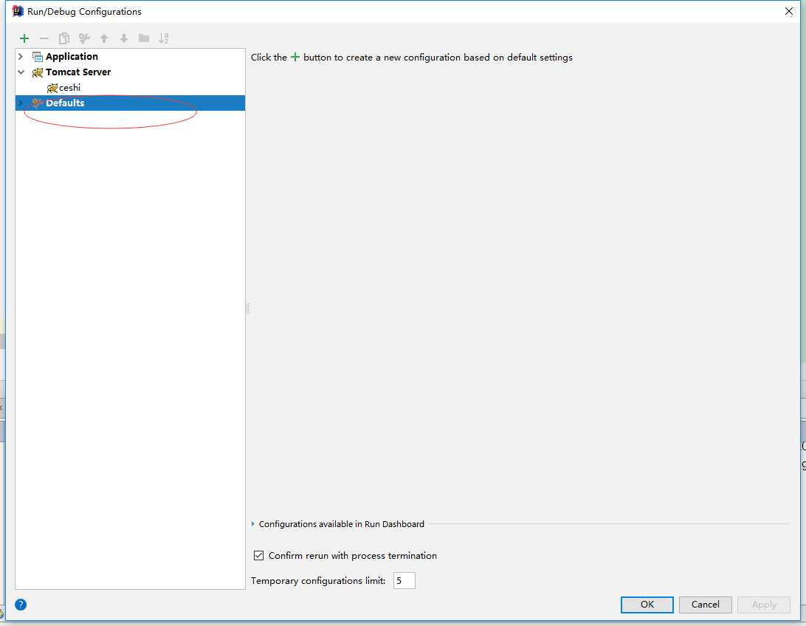Click the ceshi Tomcat configuration icon
Image resolution: width=806 pixels, height=626 pixels.
click(x=52, y=88)
